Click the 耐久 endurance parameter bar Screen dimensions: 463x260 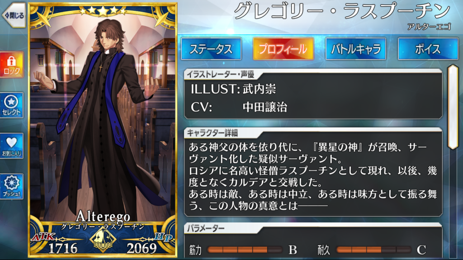pos(373,250)
